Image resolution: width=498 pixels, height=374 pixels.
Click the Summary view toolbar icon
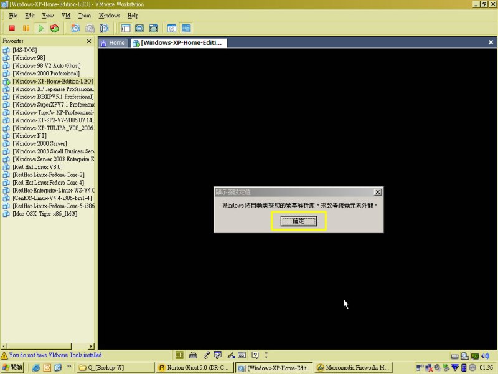pos(172,28)
